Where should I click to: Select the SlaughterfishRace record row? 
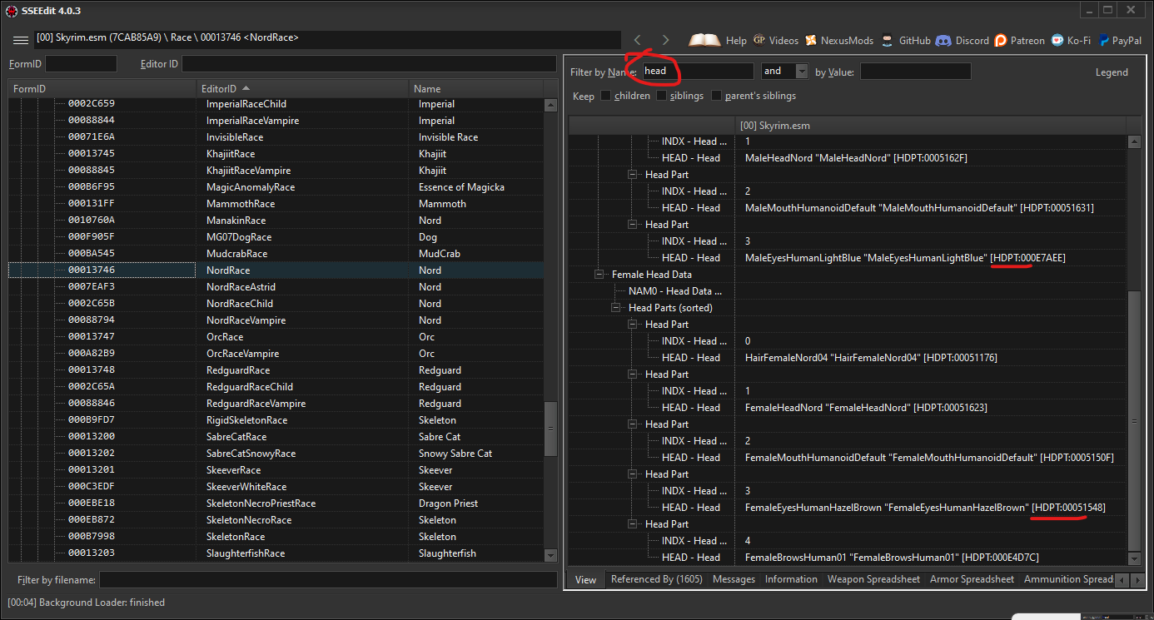pos(276,553)
